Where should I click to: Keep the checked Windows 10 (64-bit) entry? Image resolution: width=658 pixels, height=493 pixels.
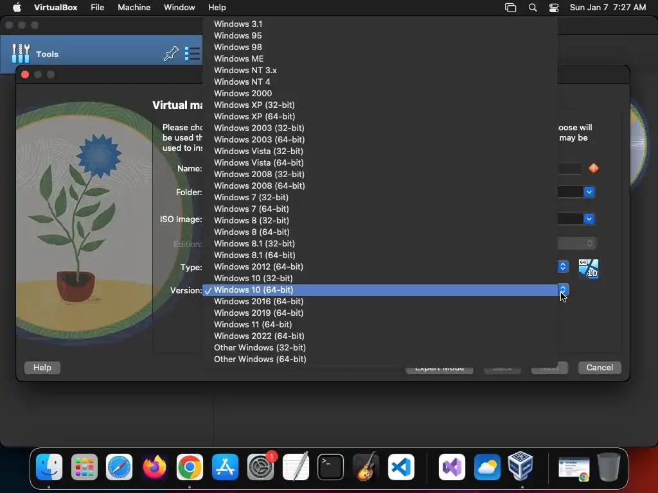click(380, 290)
